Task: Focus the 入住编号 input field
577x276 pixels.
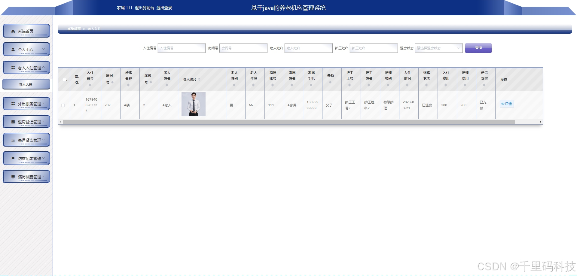Action: point(182,48)
